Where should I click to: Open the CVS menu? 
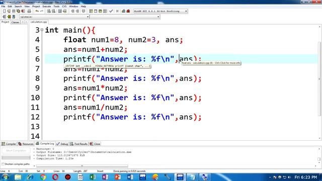tap(64, 7)
